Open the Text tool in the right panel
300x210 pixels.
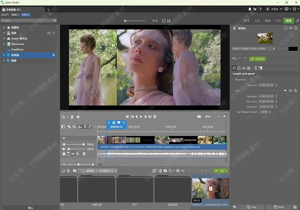click(256, 68)
